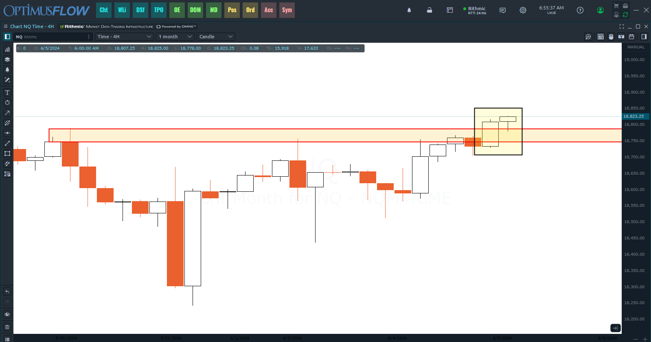651x342 pixels.
Task: Open the Acc accounts panel button
Action: coord(269,10)
